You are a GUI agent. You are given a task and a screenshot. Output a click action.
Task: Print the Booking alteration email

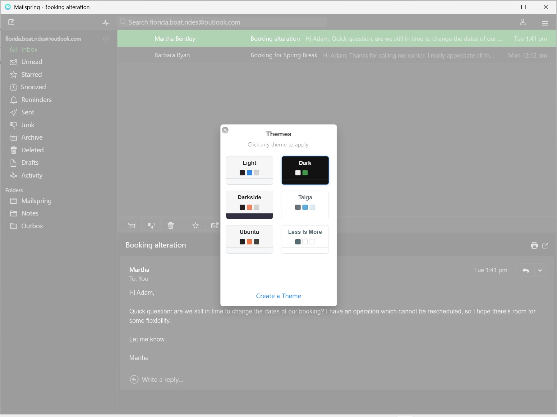point(534,246)
